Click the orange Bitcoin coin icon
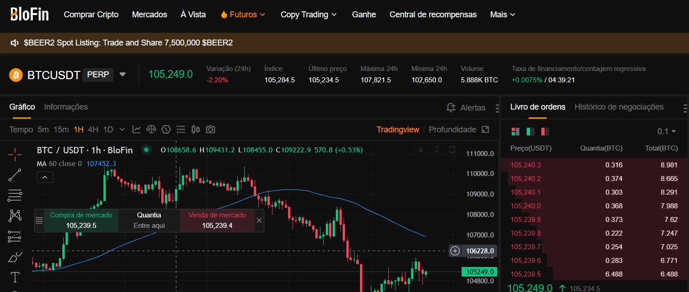The width and height of the screenshot is (689, 292). pyautogui.click(x=16, y=75)
